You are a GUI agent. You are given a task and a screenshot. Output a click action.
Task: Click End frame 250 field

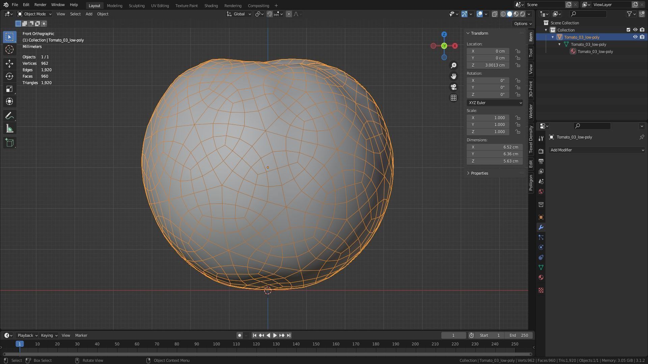click(519, 335)
